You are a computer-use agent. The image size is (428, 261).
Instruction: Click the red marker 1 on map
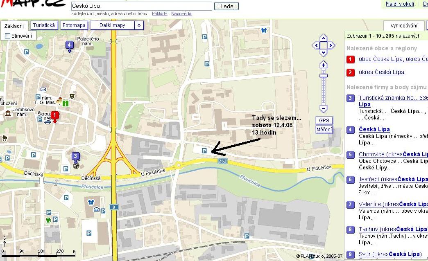point(55,116)
